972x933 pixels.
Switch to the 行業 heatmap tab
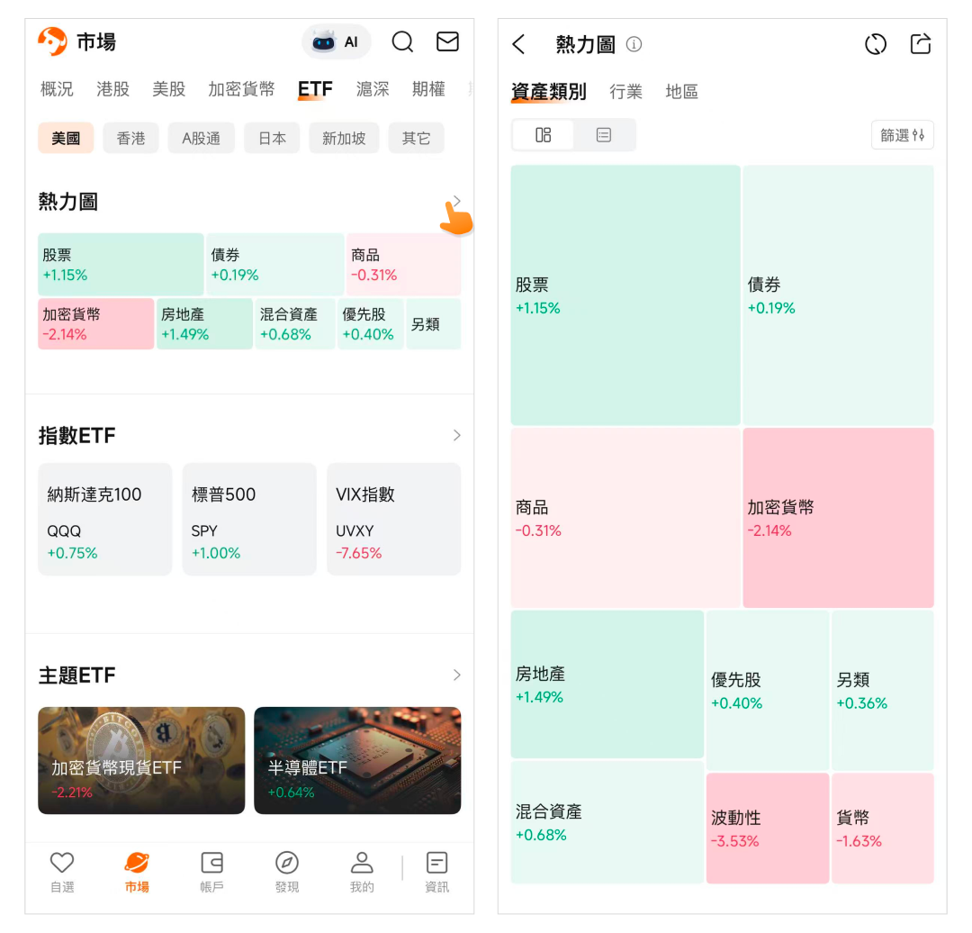tap(625, 92)
